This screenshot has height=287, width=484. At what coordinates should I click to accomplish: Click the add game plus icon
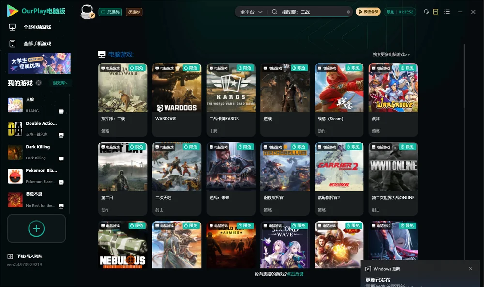pos(36,228)
